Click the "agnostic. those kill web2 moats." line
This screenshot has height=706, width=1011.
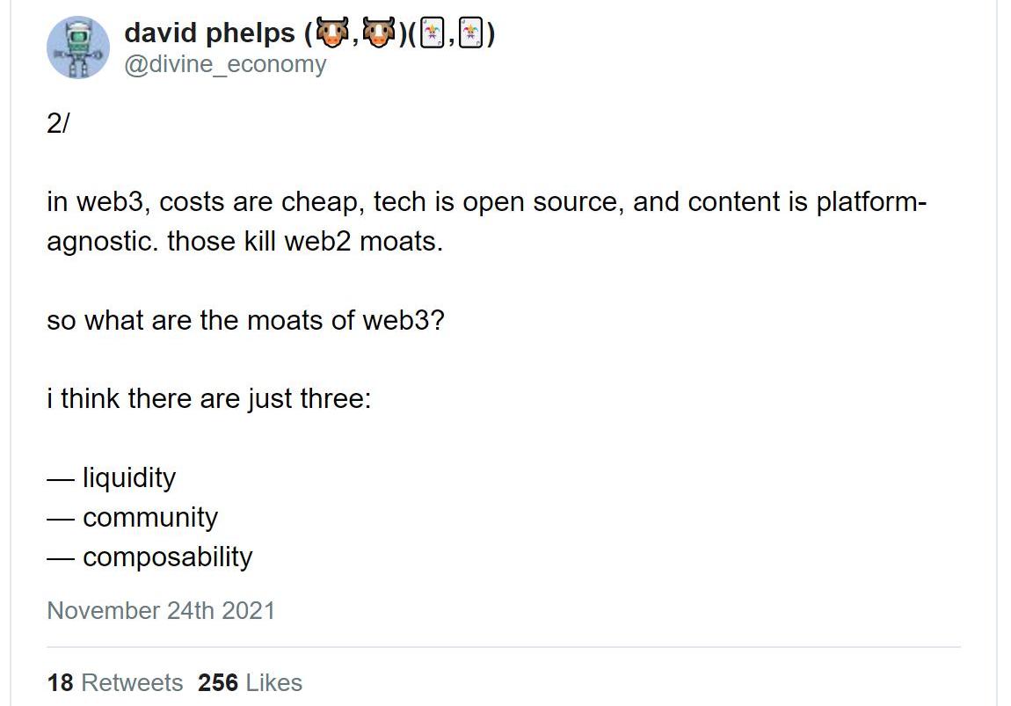(245, 242)
